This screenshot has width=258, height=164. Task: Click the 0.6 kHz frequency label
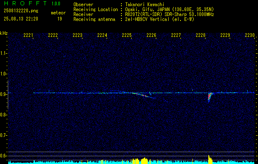coord(2,156)
